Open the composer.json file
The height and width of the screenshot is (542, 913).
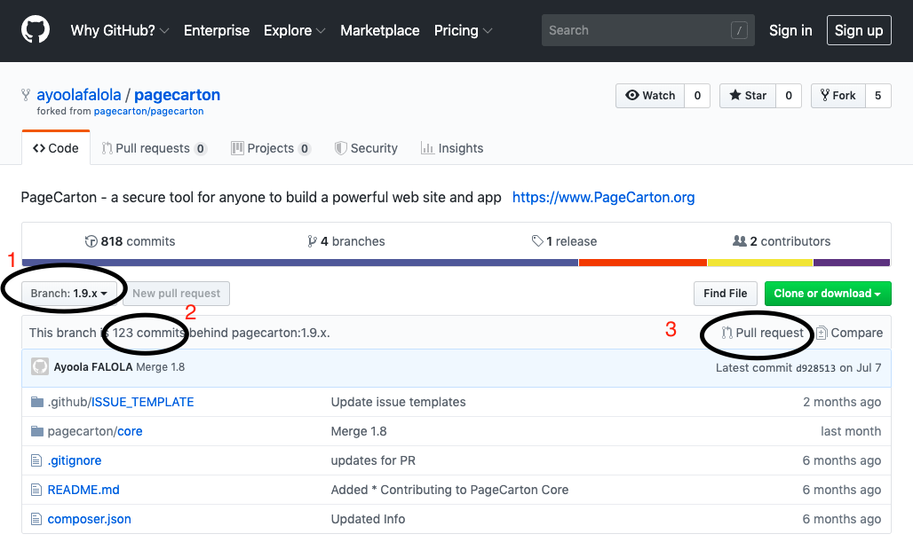89,519
